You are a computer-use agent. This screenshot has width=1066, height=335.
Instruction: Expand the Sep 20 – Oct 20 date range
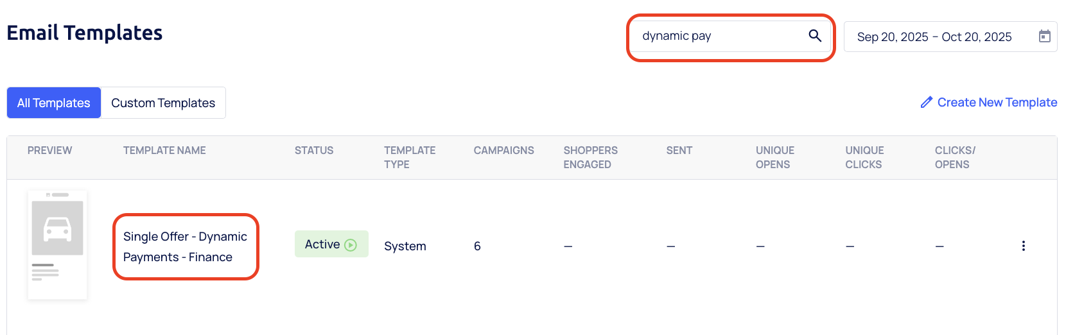[934, 37]
